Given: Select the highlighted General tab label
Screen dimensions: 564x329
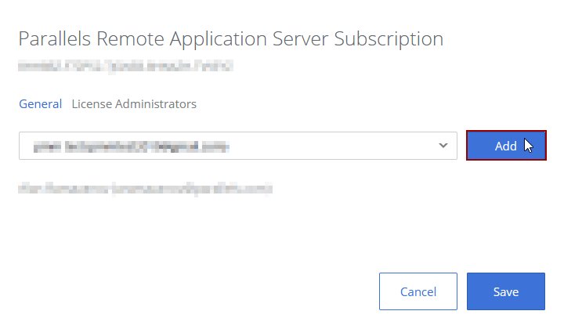Looking at the screenshot, I should point(40,103).
